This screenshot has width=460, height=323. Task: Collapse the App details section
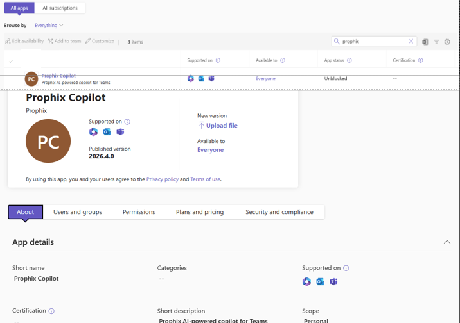447,242
